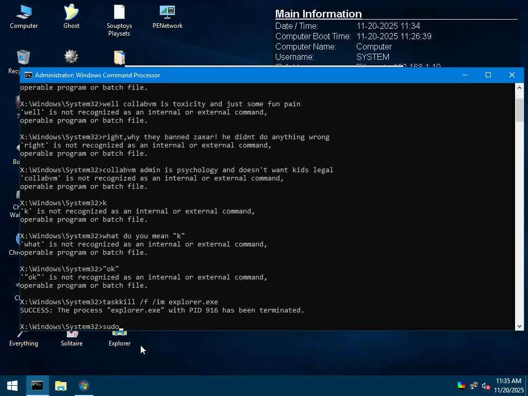528x396 pixels.
Task: Select the Everything desktop shortcut label
Action: point(24,343)
